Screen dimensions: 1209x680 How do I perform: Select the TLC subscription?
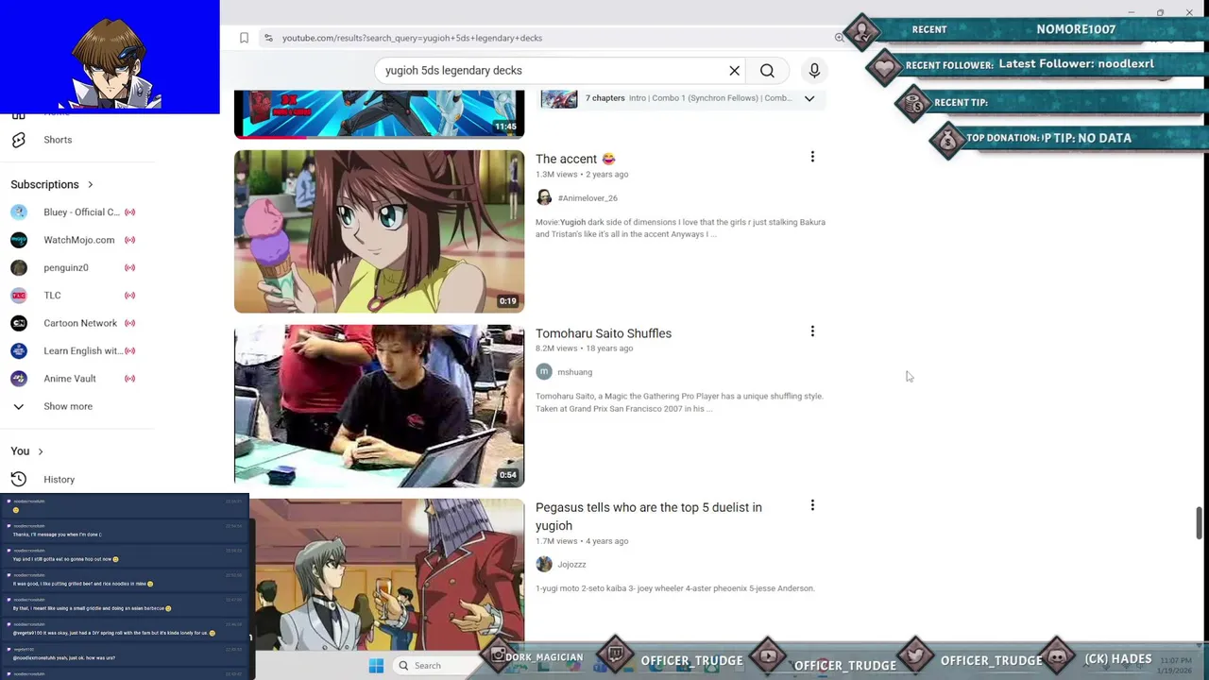coord(52,296)
